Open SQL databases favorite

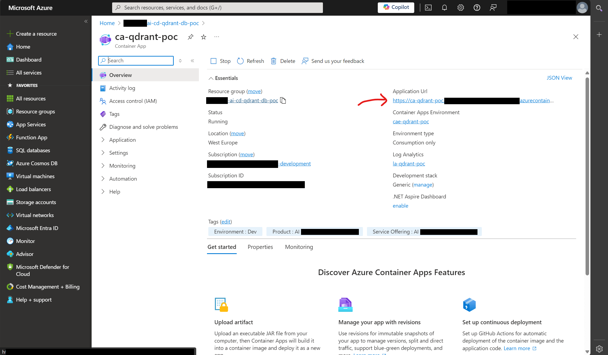coord(28,150)
